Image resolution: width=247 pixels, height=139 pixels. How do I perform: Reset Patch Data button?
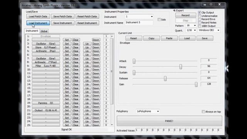coord(87,16)
